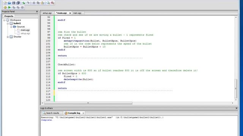Click the Open file toolbar icon
243x136 pixels.
coord(9,3)
